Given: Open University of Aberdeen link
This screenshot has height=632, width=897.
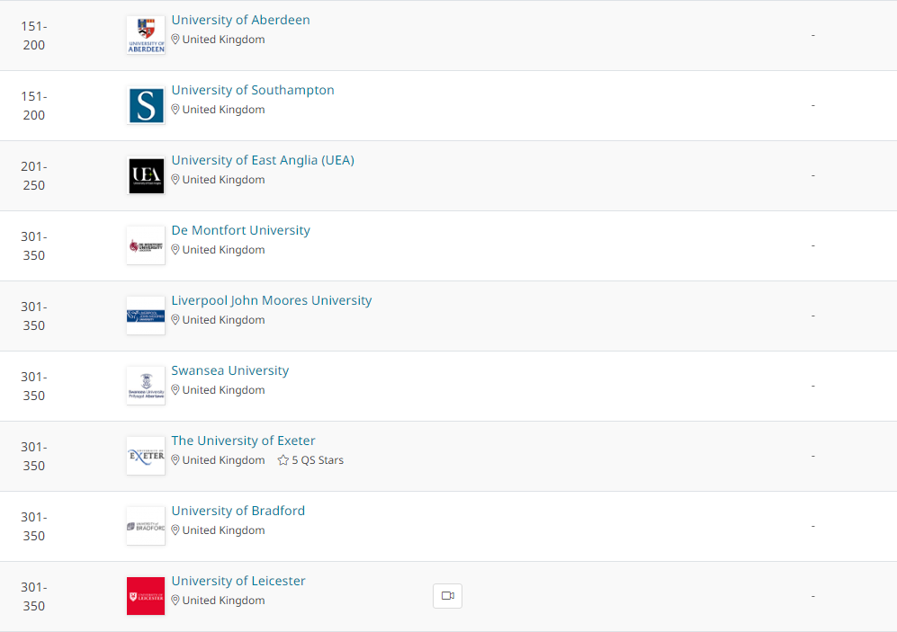Looking at the screenshot, I should (240, 20).
